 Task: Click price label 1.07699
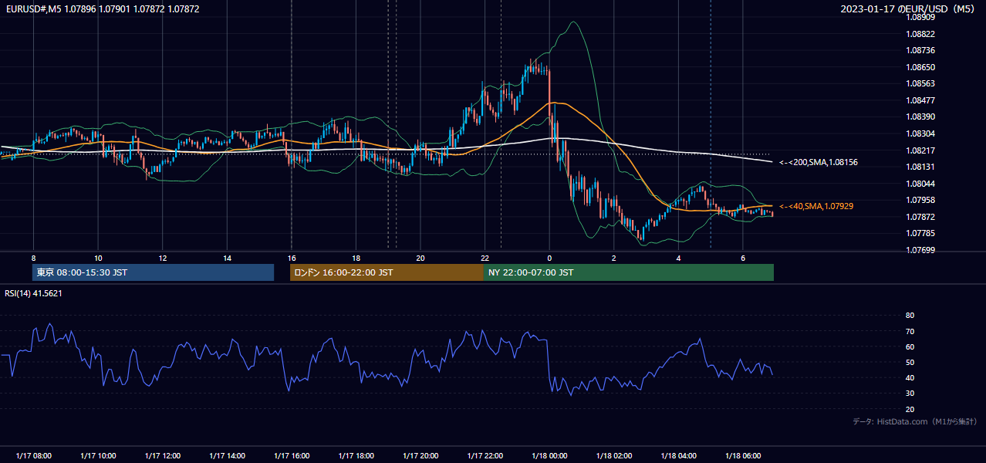pos(920,250)
